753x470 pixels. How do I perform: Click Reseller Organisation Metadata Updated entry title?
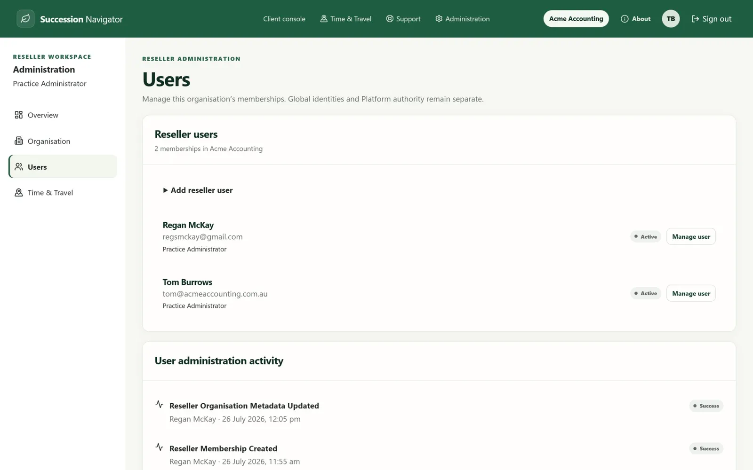coord(244,406)
